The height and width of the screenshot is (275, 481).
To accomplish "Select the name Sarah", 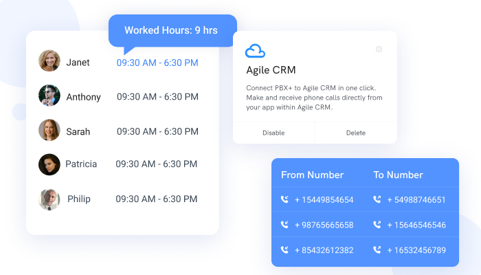I will (x=78, y=132).
